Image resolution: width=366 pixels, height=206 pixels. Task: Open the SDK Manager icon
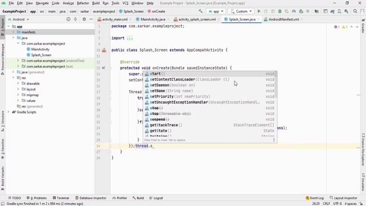click(347, 11)
